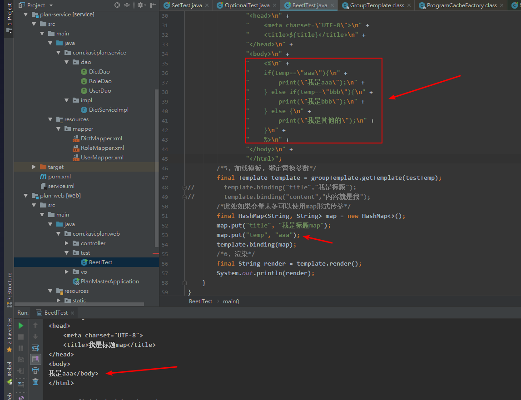Click the DictServiceImpl class icon
Screen dimensions: 521x400
(x=84, y=110)
